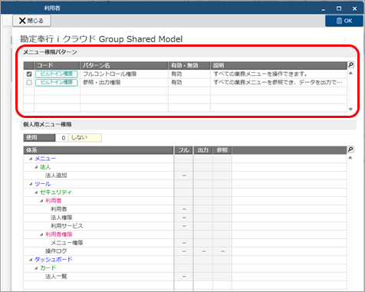This screenshot has width=365, height=292.
Task: Click ビルトイン権限 badge in 参照・出力権限 row
Action: pyautogui.click(x=57, y=83)
